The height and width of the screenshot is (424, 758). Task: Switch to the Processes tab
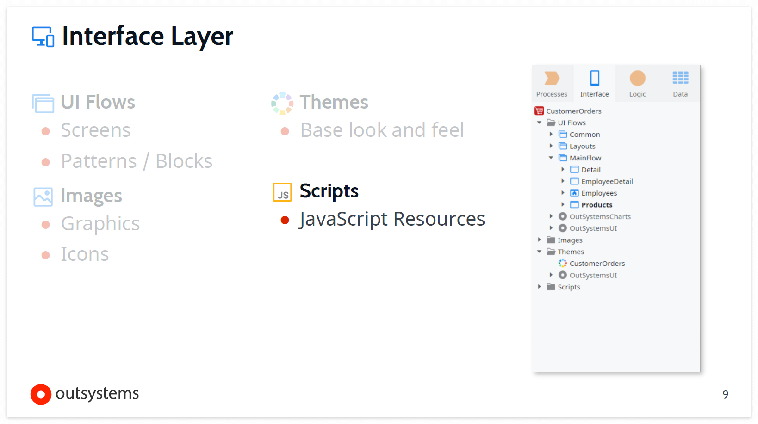point(552,83)
